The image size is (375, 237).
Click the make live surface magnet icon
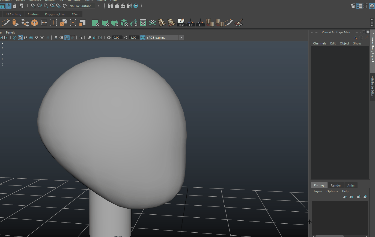coord(65,6)
